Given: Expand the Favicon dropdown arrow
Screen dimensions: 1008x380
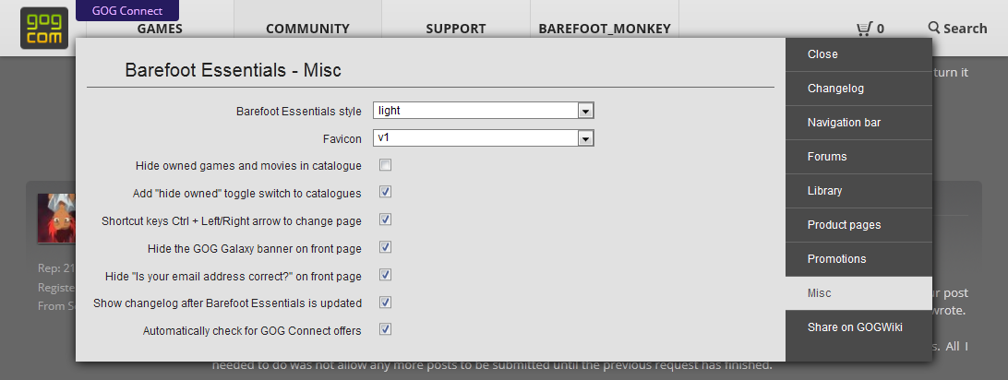Looking at the screenshot, I should click(x=585, y=138).
